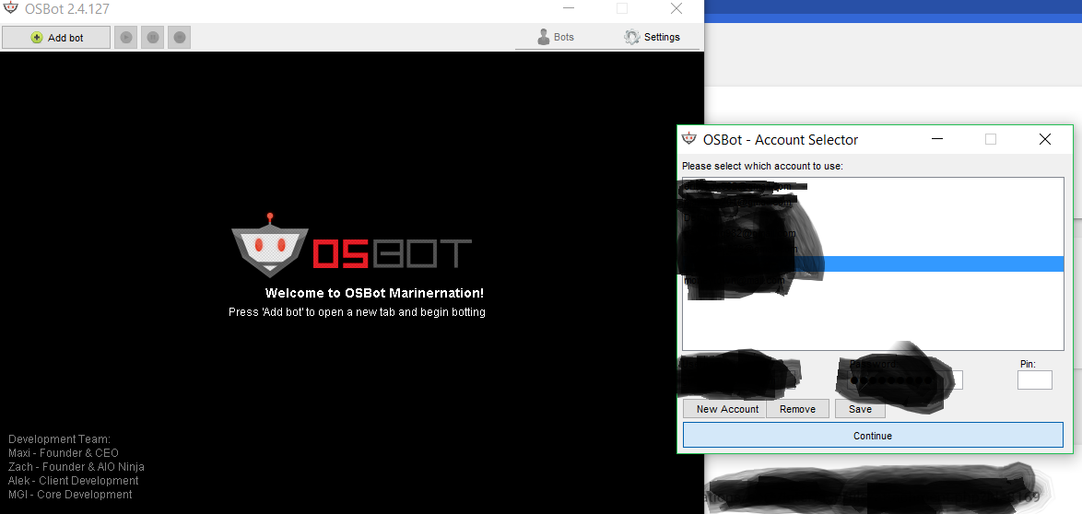Screen dimensions: 1082x514
Task: Minimize the Account Selector window
Action: 937,139
